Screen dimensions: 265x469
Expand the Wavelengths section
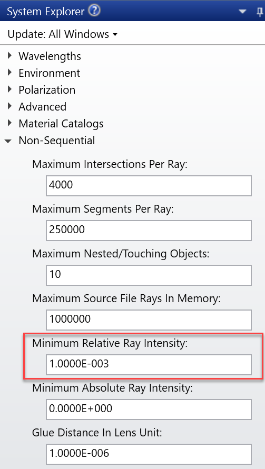point(10,56)
